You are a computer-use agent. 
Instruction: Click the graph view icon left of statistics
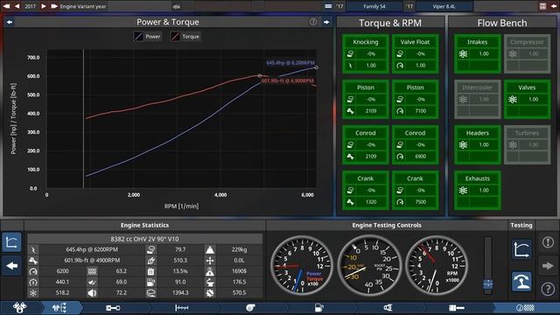[11, 242]
